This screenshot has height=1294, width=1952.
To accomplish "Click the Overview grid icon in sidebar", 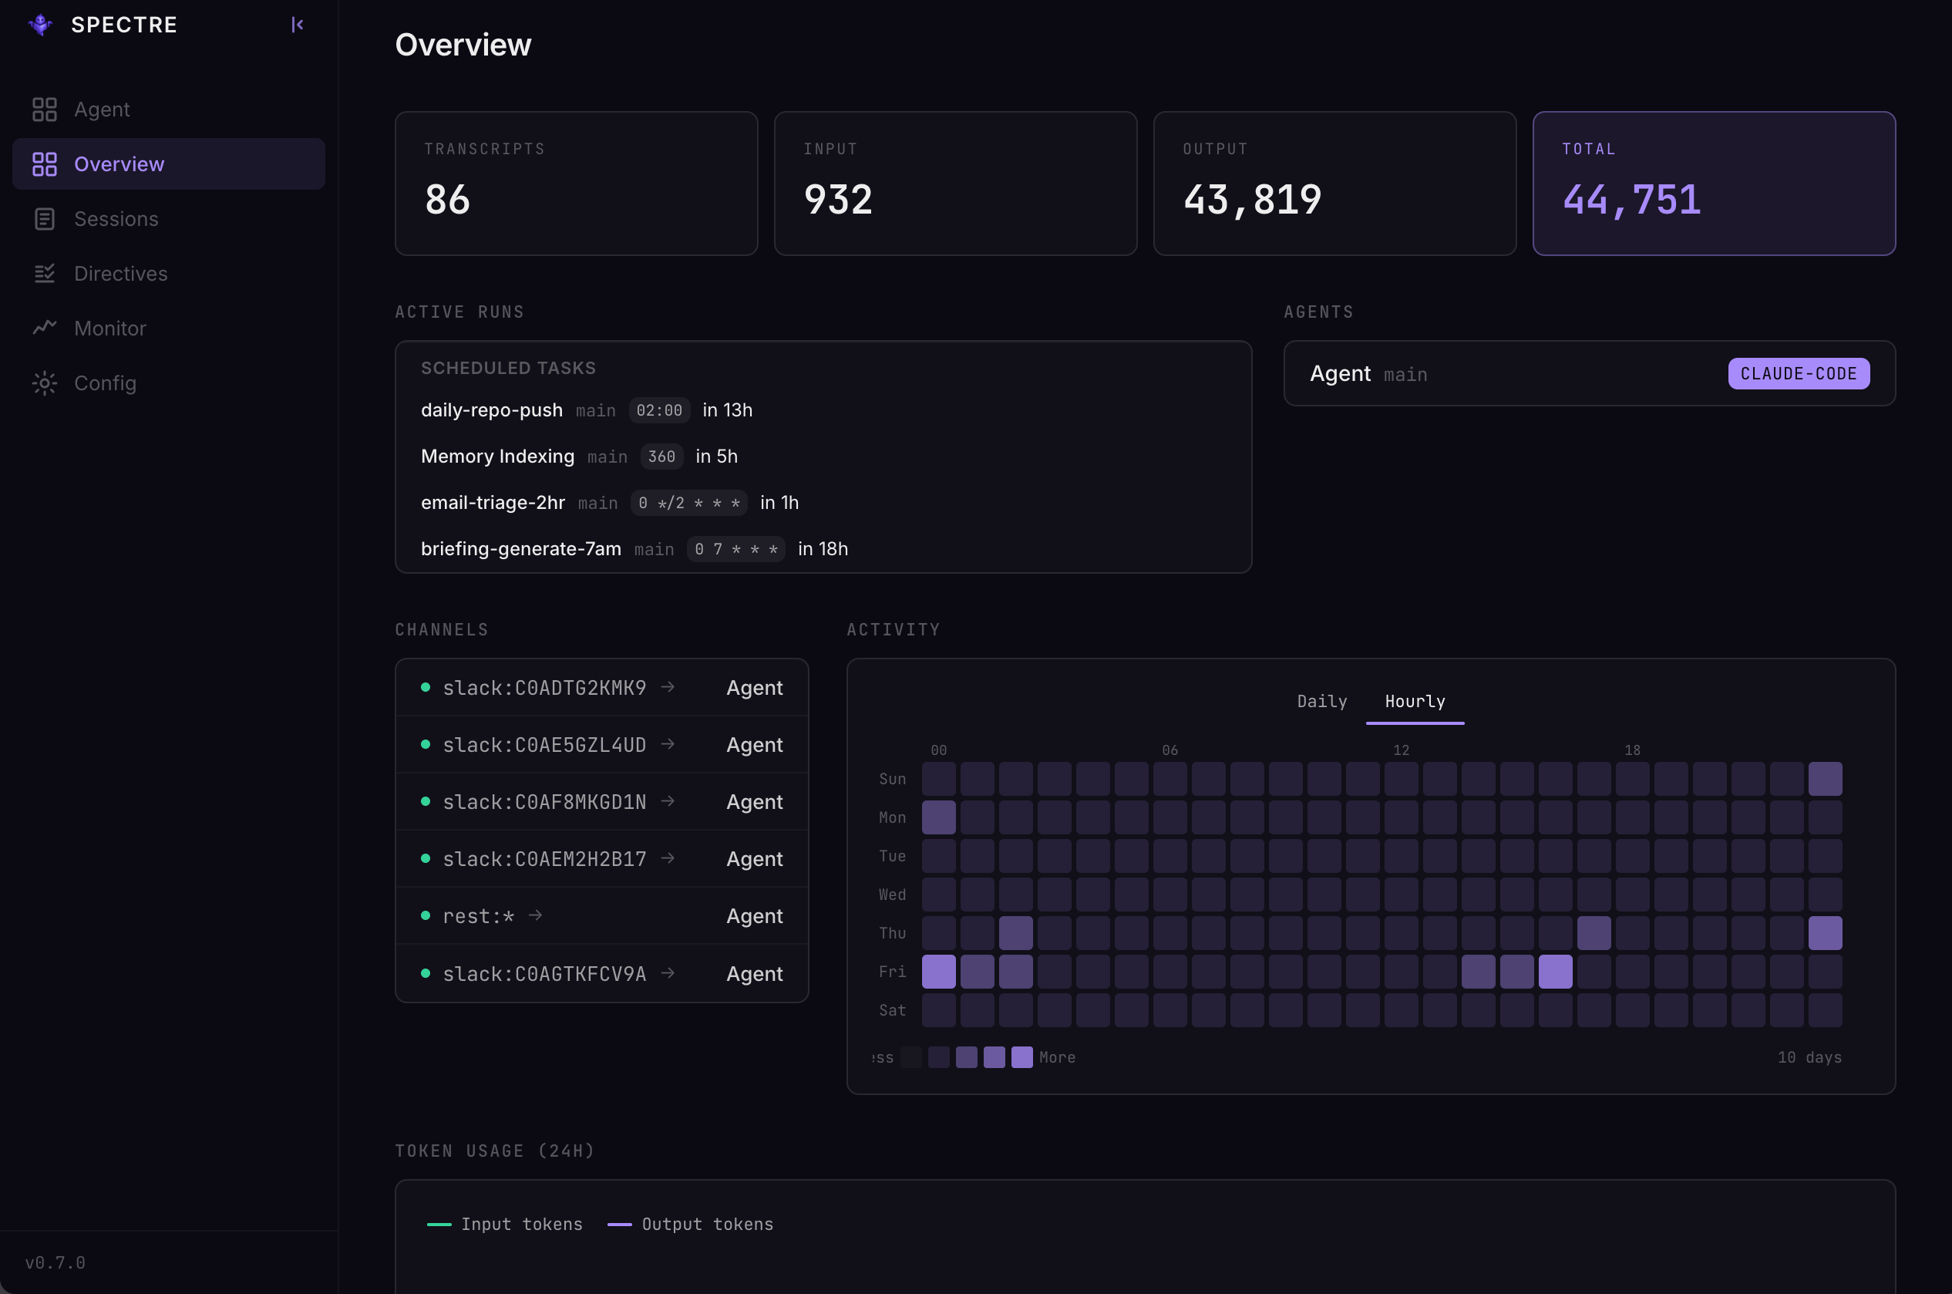I will click(x=45, y=164).
